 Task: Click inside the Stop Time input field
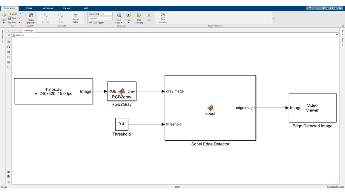(106, 13)
